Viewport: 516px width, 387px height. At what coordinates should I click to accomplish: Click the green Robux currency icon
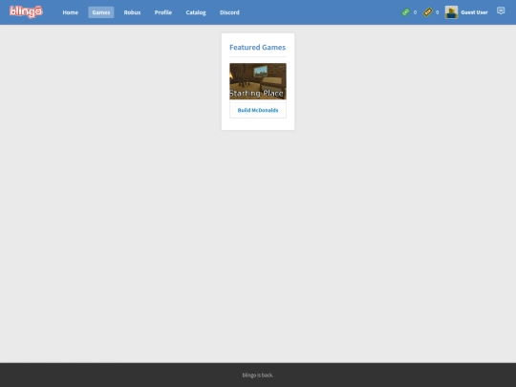click(x=405, y=12)
